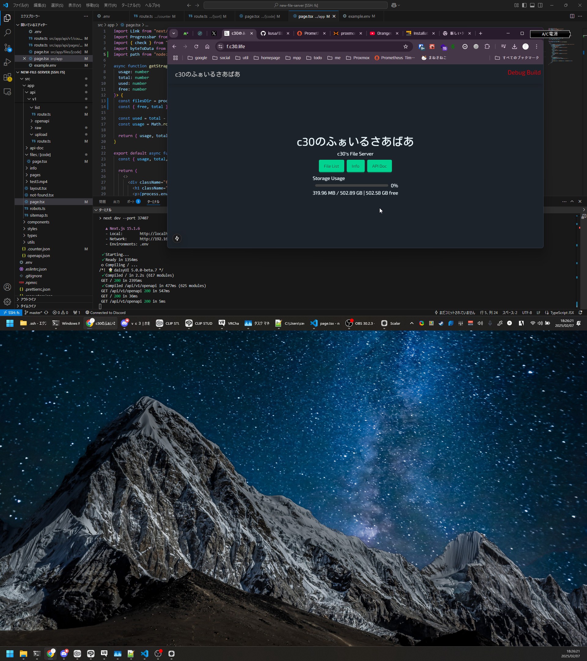Bookmark this page with star icon
Screen dimensions: 587x661
(405, 47)
